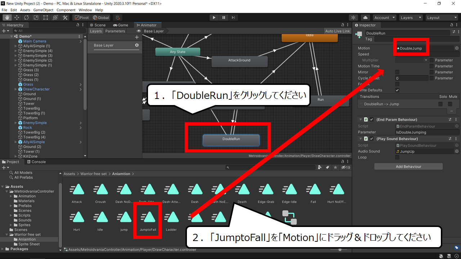Toggle Mute for DoubleRun -> Jump
461x259 pixels.
tap(450, 104)
